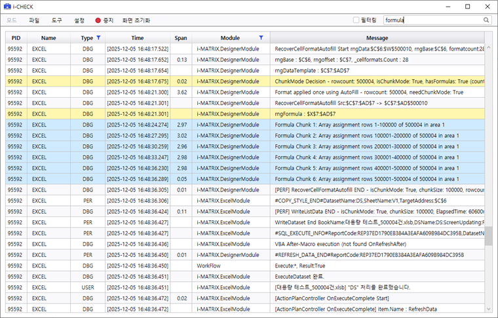Click the Module column filter funnel icon
The width and height of the screenshot is (498, 318).
click(x=261, y=38)
